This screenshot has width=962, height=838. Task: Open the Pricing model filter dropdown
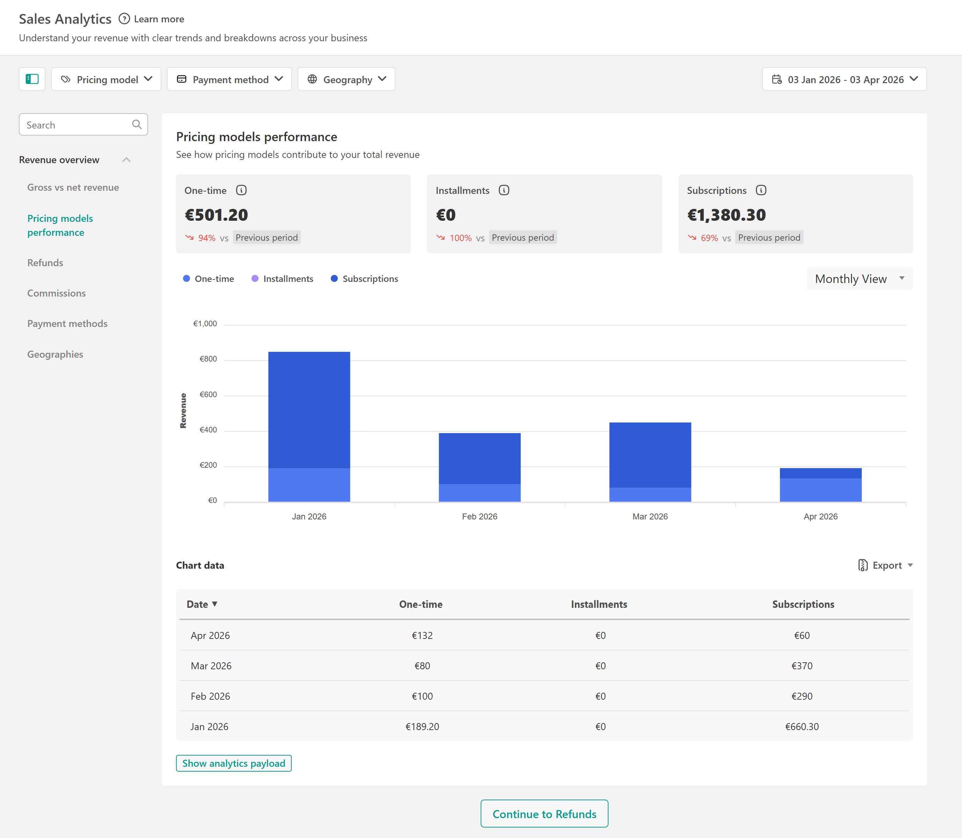(106, 80)
